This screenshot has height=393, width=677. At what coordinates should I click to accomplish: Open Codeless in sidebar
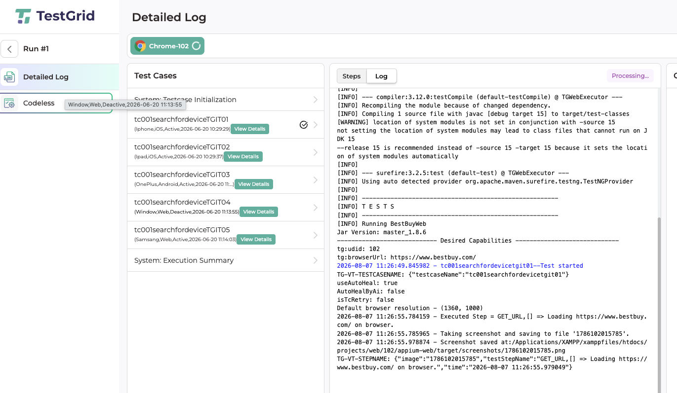click(x=56, y=103)
